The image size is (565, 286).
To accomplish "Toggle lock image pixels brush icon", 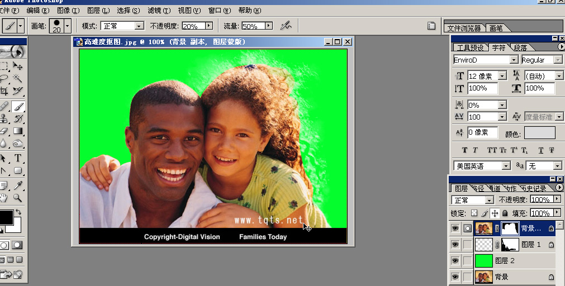I will (485, 213).
